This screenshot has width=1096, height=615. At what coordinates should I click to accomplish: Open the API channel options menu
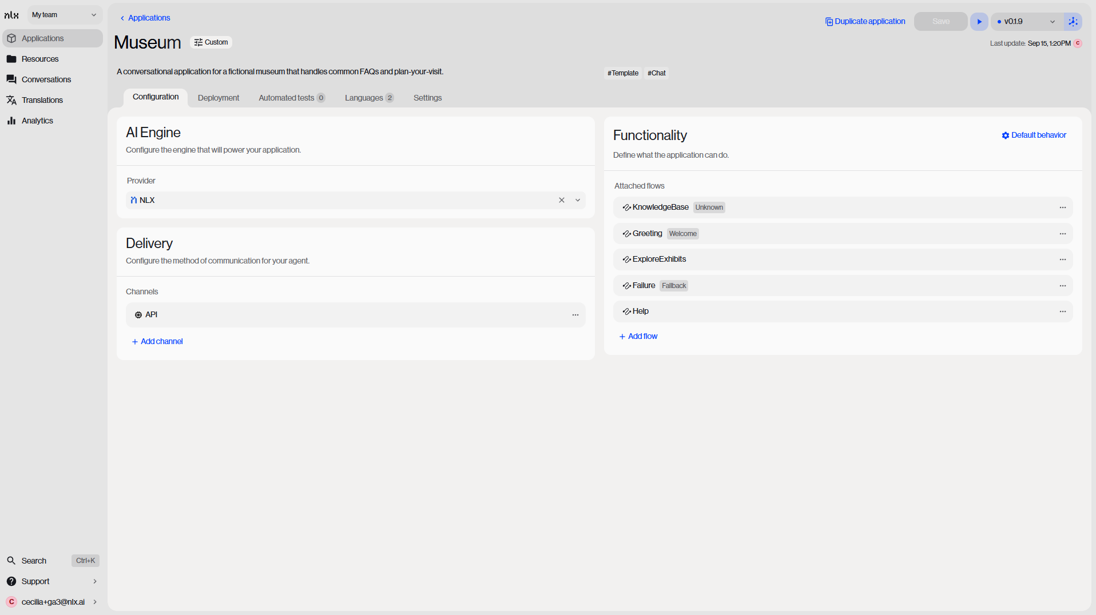575,315
